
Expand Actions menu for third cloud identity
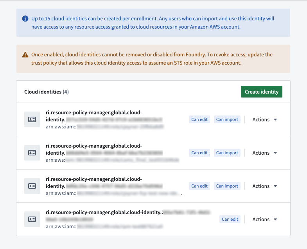pyautogui.click(x=264, y=186)
